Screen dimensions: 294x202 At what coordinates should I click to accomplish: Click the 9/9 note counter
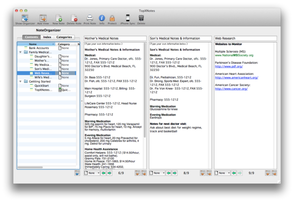[x=251, y=173]
